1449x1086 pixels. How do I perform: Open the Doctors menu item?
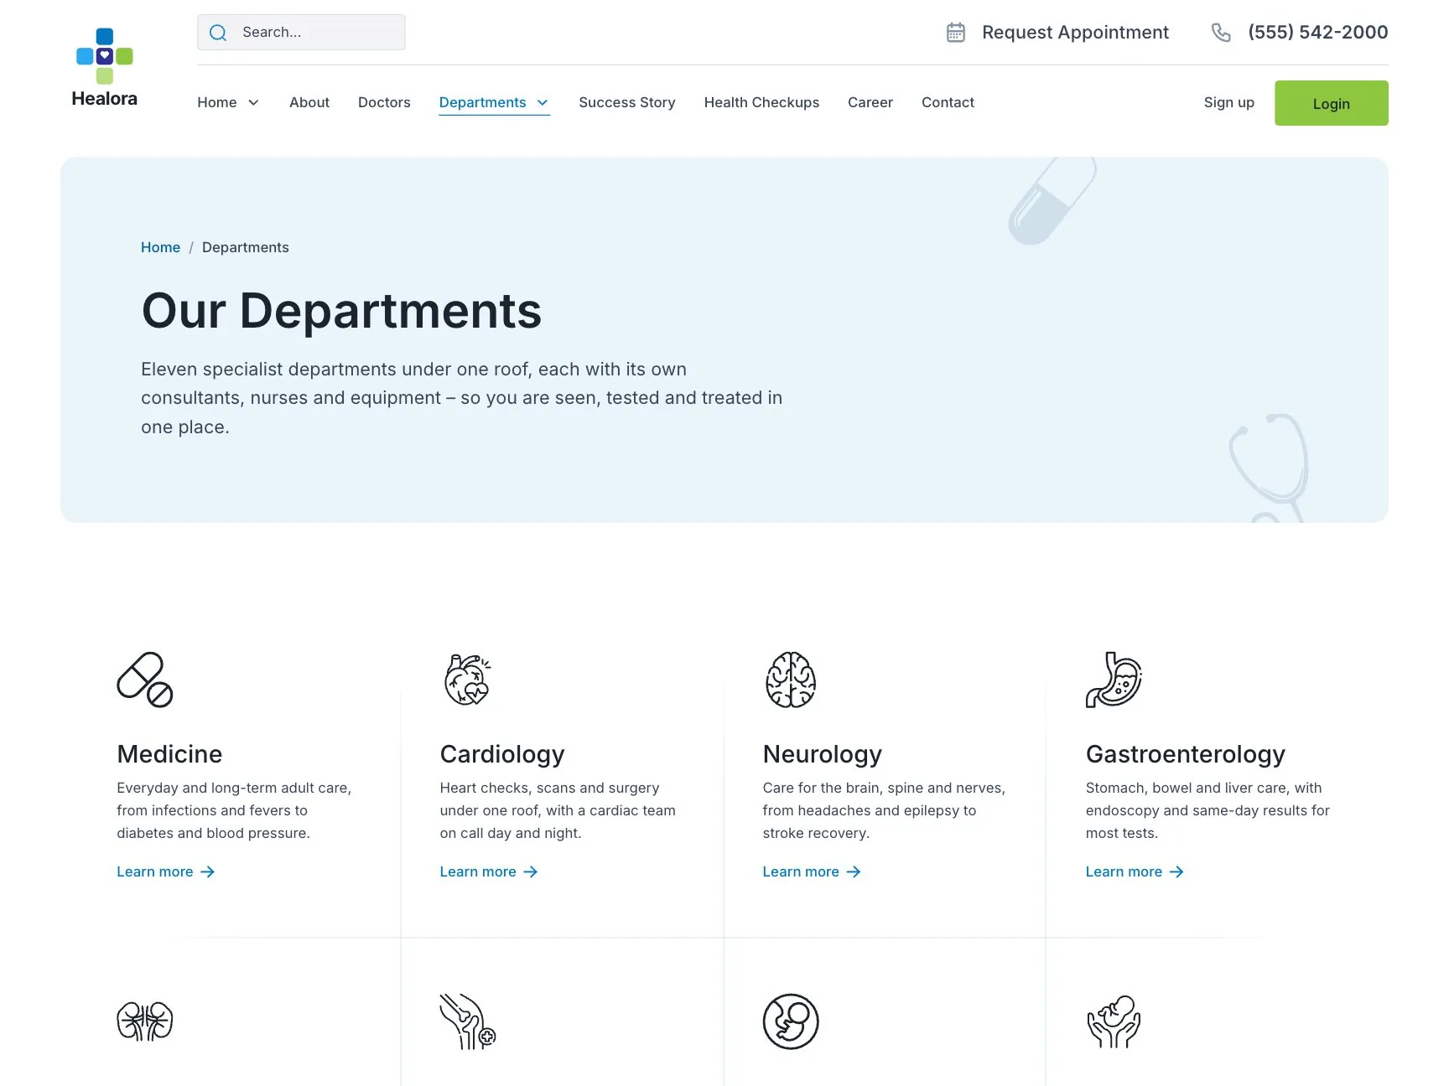coord(384,102)
